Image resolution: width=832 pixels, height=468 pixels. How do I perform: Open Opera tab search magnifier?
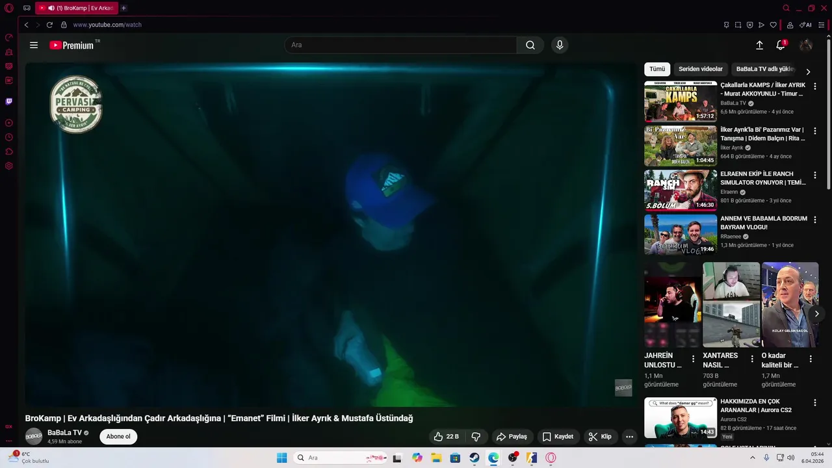786,8
